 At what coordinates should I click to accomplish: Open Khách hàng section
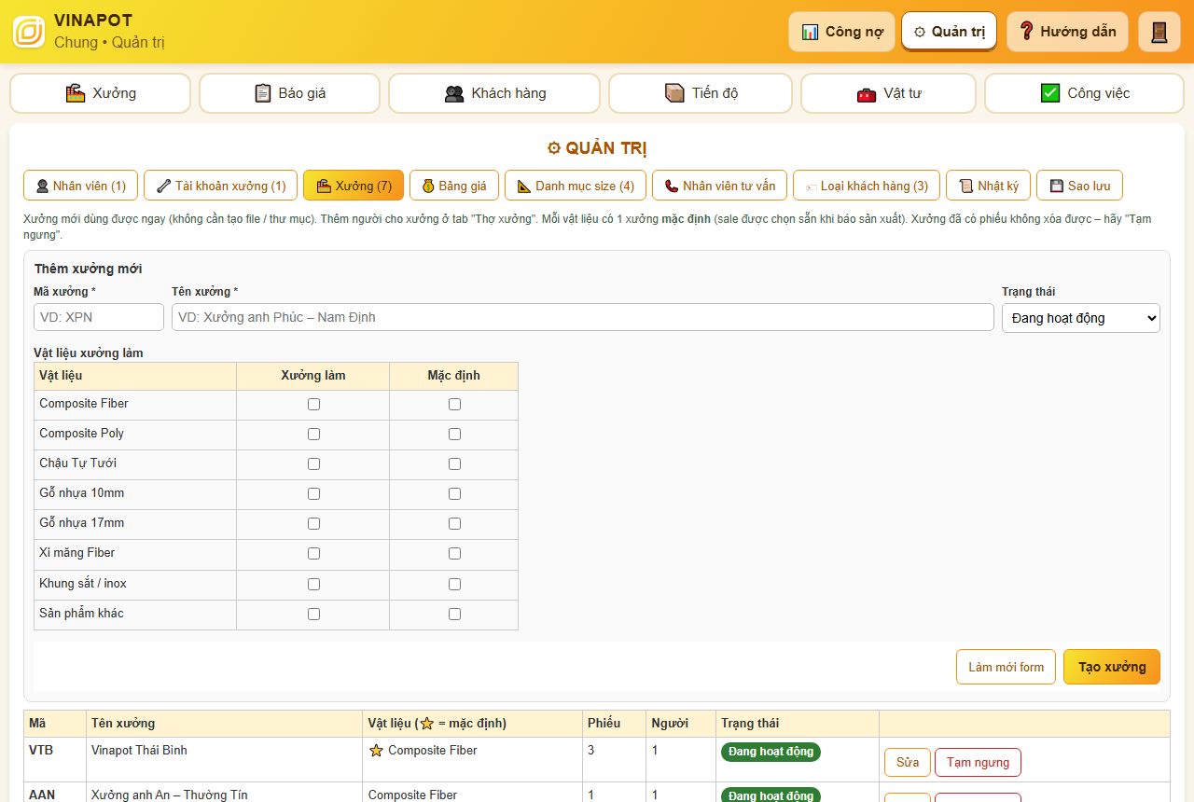[x=494, y=93]
